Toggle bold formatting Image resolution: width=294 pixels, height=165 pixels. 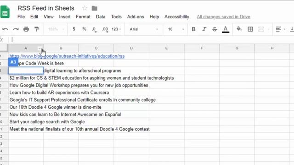coord(194,29)
